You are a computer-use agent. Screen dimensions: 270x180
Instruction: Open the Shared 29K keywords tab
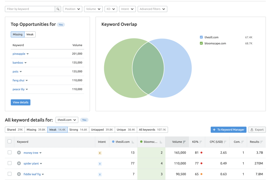click(x=14, y=130)
